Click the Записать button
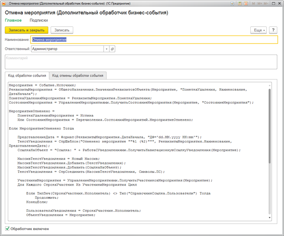Image resolution: width=284 pixels, height=236 pixels. point(61,30)
